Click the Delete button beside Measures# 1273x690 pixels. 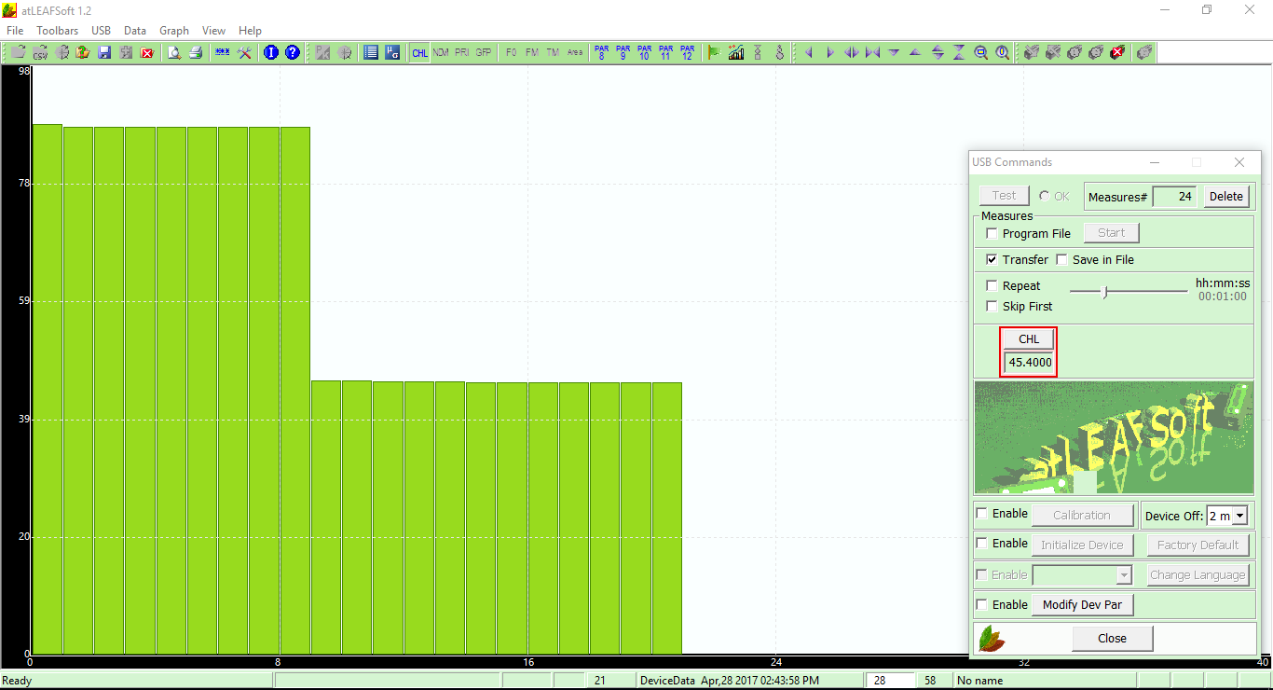tap(1225, 196)
